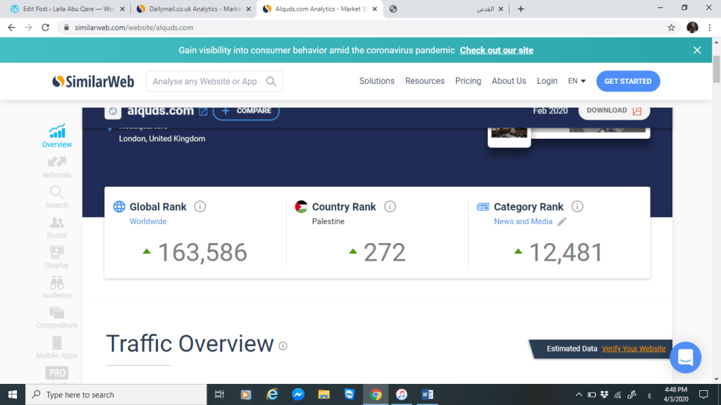Image resolution: width=721 pixels, height=405 pixels.
Task: Click the Traffic Overview info icon
Action: click(x=283, y=346)
